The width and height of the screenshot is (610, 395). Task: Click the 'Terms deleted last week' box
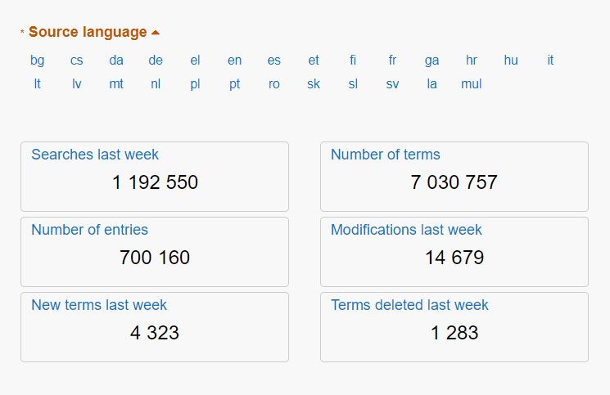point(454,327)
